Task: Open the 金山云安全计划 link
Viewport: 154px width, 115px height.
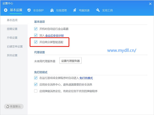Action: click(54, 36)
